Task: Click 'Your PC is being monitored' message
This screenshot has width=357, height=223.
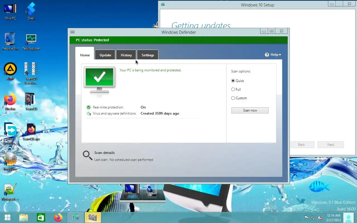Action: click(x=150, y=70)
